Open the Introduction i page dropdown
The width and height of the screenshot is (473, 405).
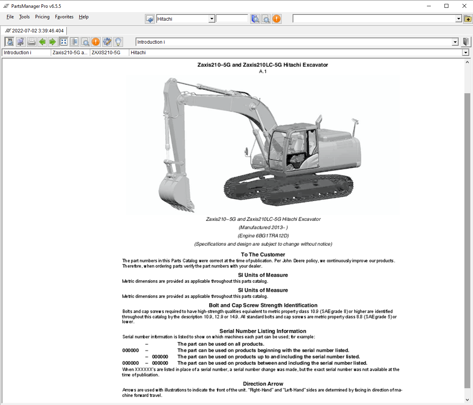click(455, 42)
